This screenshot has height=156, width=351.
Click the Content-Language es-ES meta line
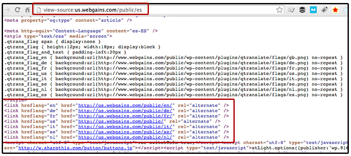81,31
